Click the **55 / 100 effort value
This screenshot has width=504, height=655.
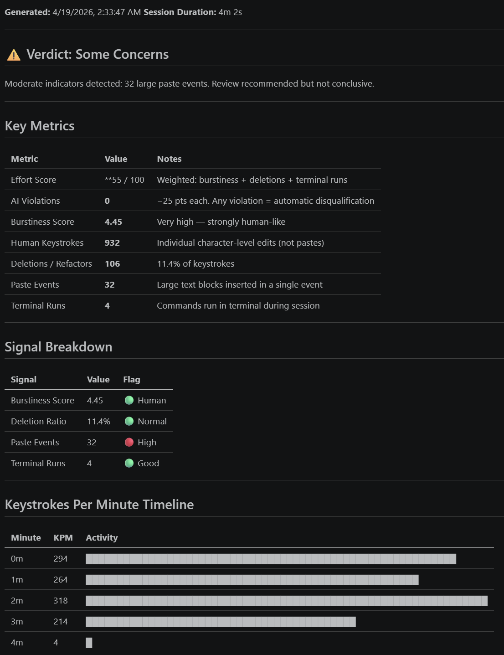pyautogui.click(x=124, y=180)
